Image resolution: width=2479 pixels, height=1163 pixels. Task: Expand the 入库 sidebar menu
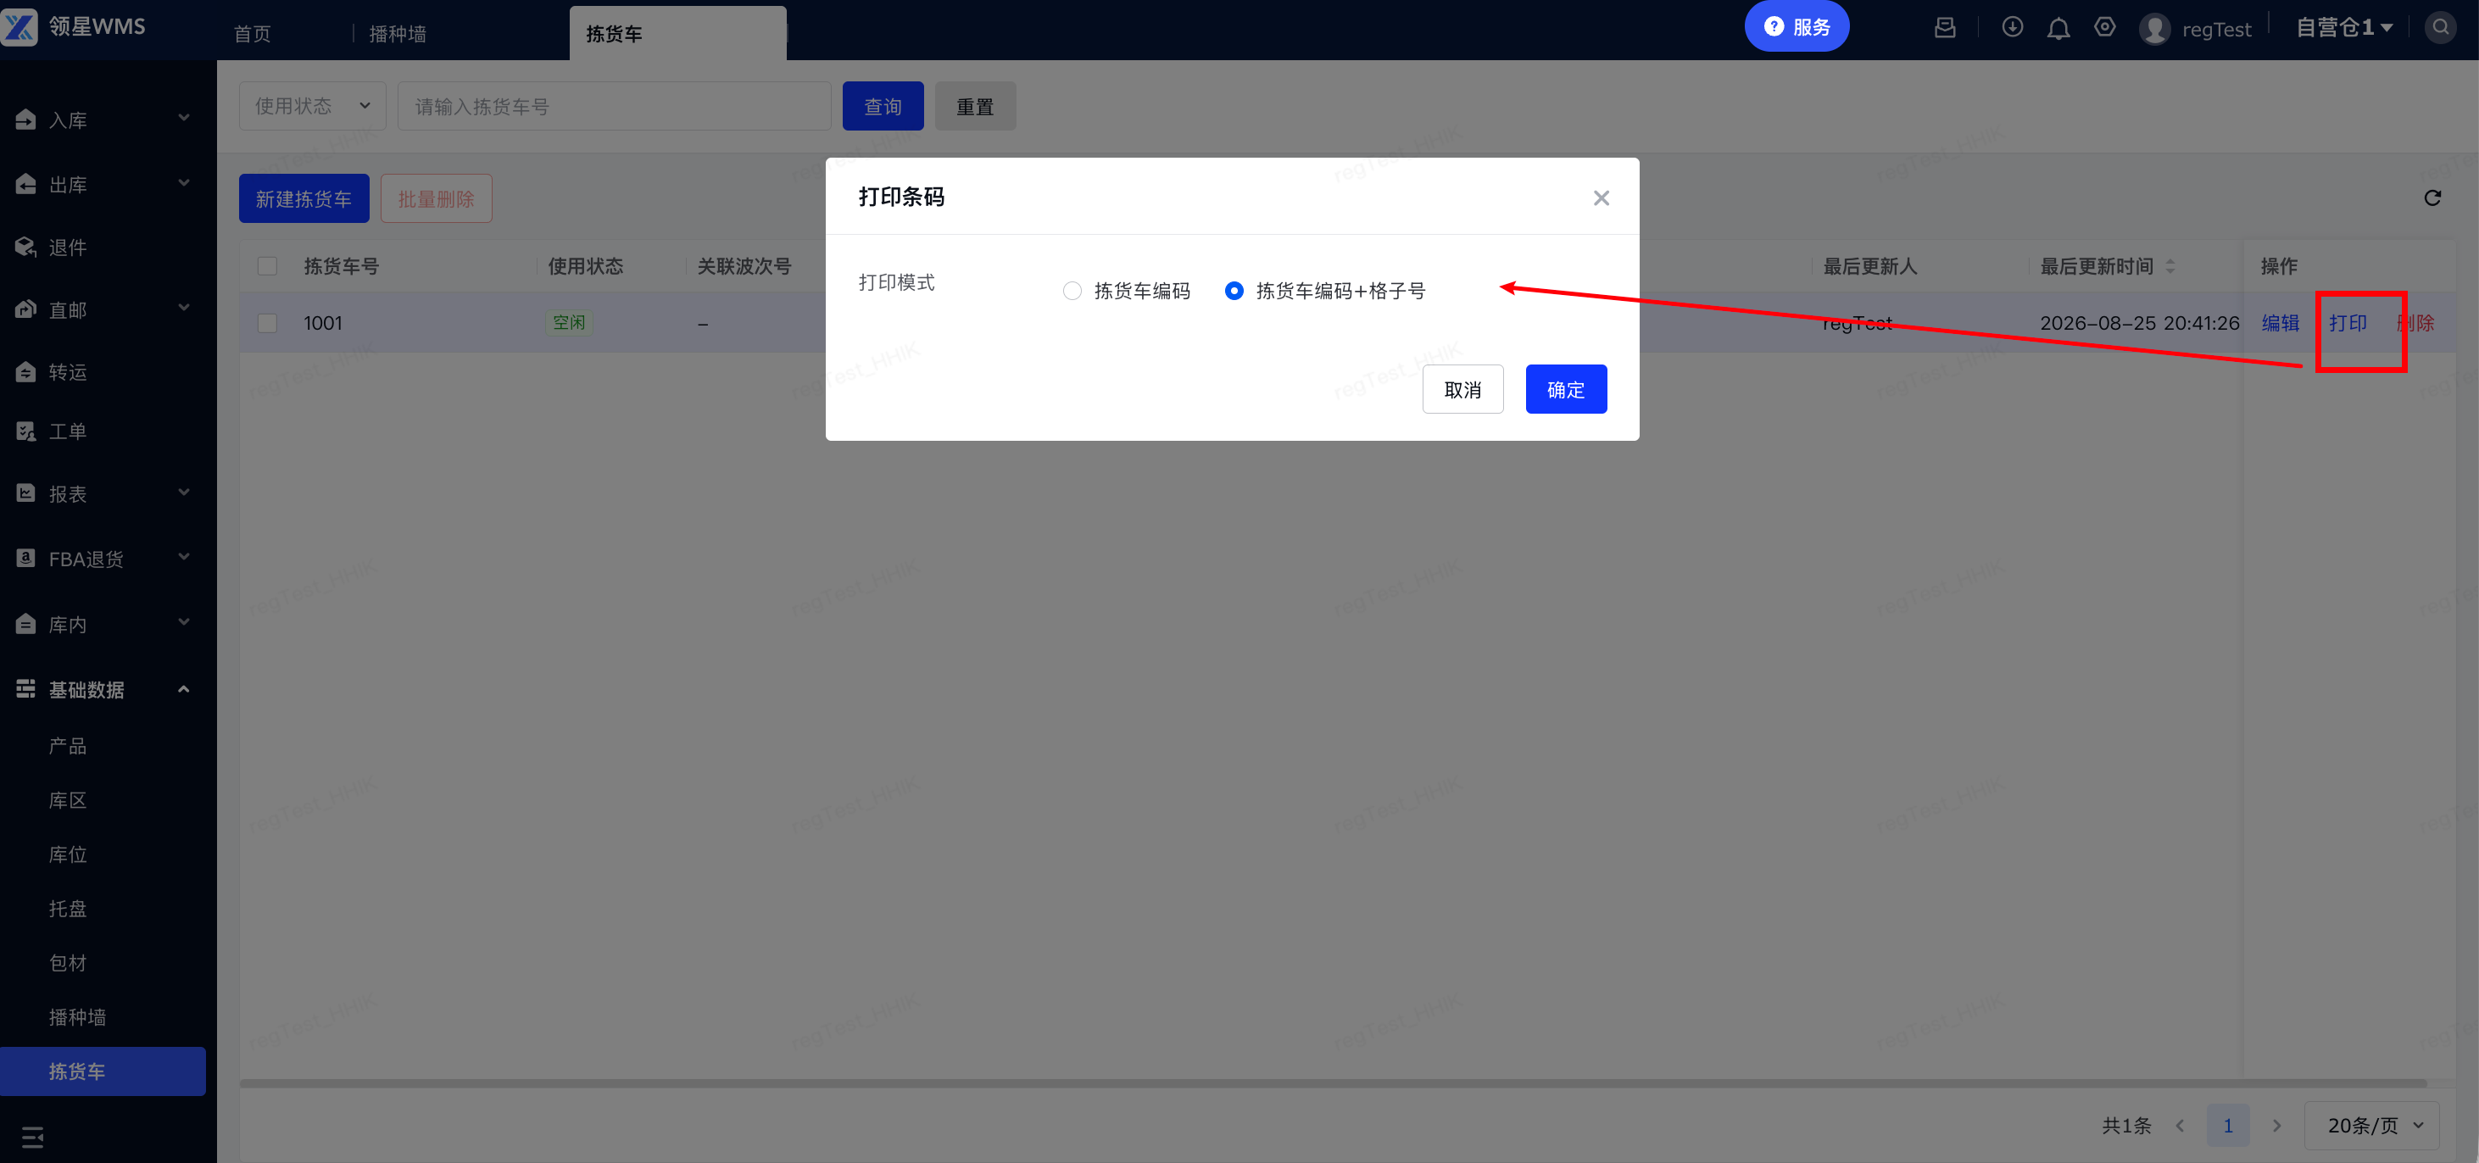[x=103, y=120]
